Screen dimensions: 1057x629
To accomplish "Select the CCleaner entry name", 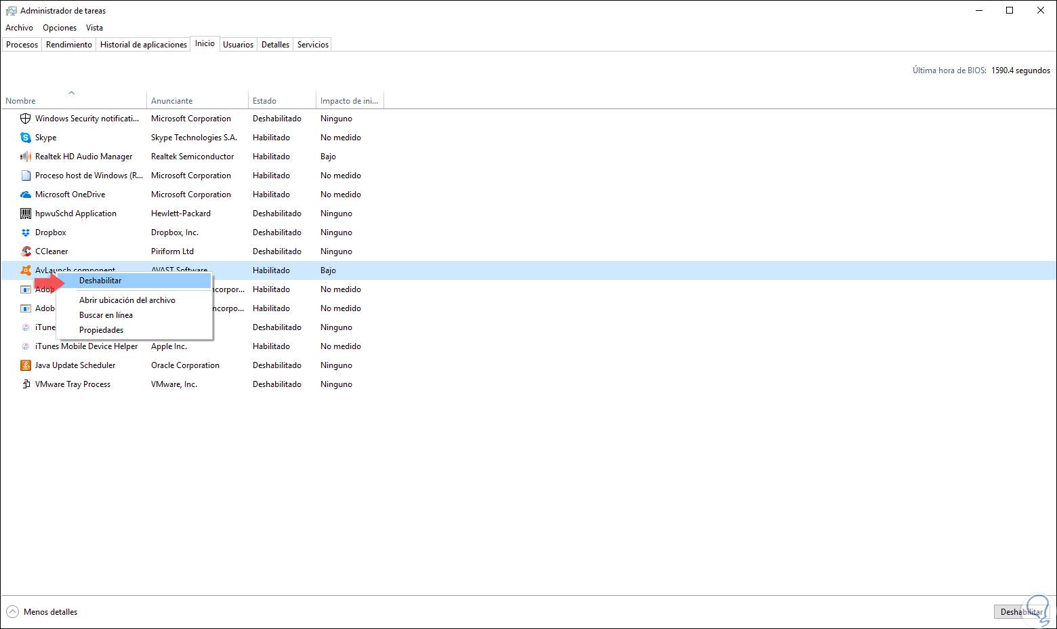I will 51,251.
